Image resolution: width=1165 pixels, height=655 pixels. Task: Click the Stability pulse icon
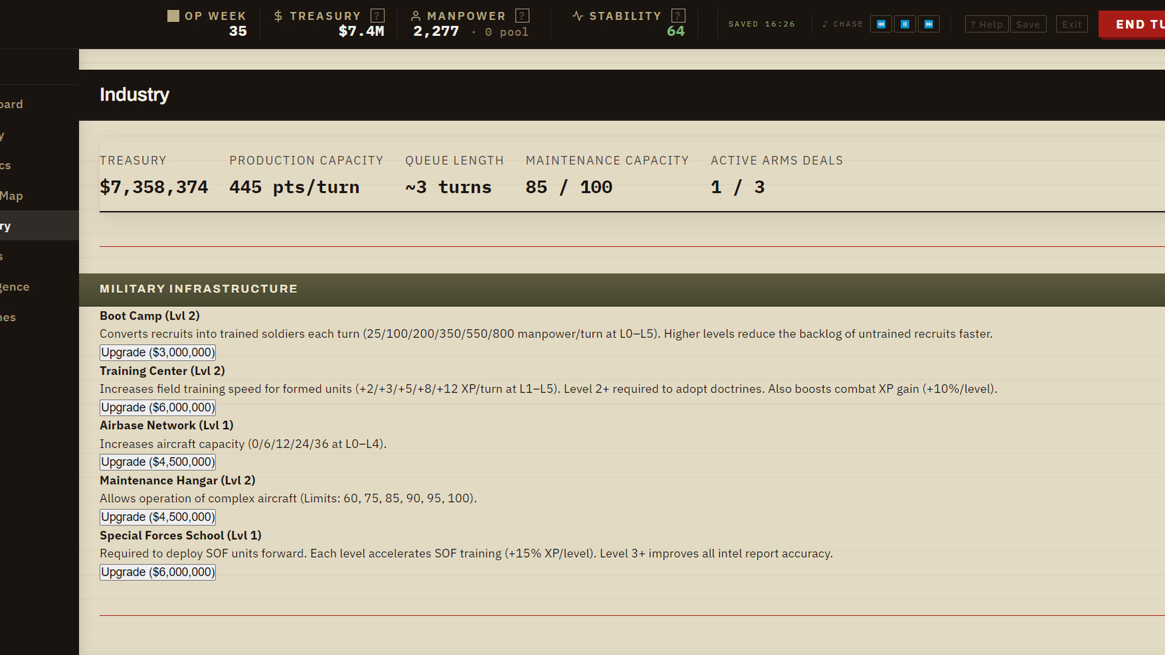(578, 16)
